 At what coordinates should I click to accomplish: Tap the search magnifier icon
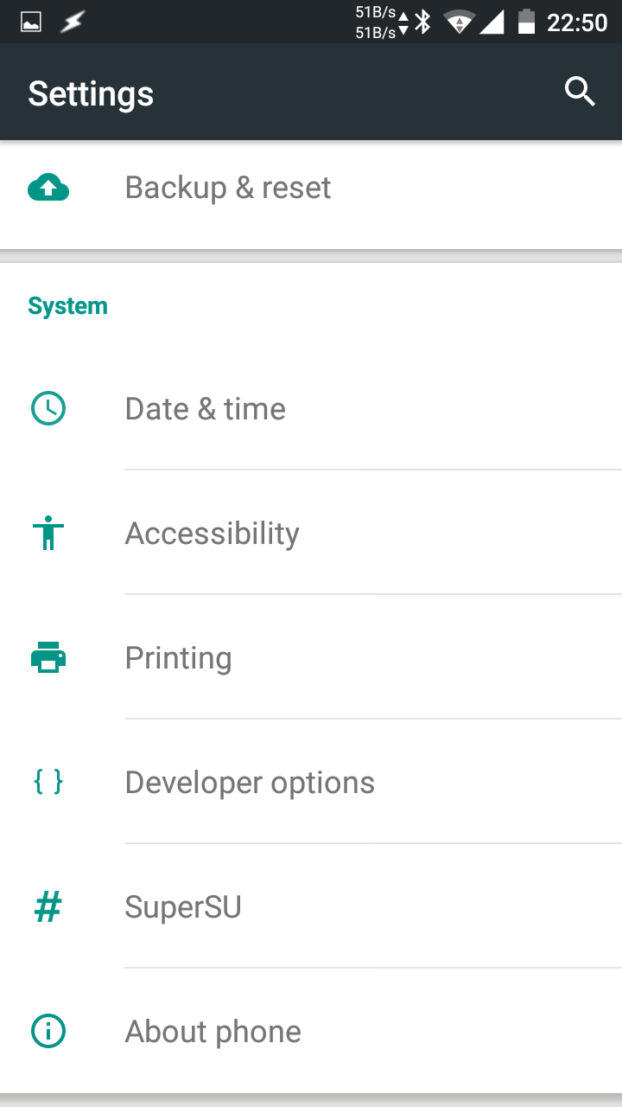click(x=580, y=91)
